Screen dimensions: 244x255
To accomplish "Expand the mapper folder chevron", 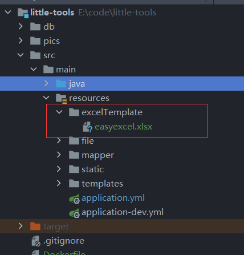I will click(x=59, y=155).
